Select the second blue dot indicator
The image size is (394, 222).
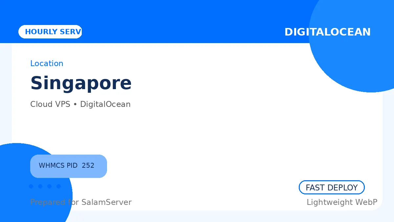[x=40, y=186]
